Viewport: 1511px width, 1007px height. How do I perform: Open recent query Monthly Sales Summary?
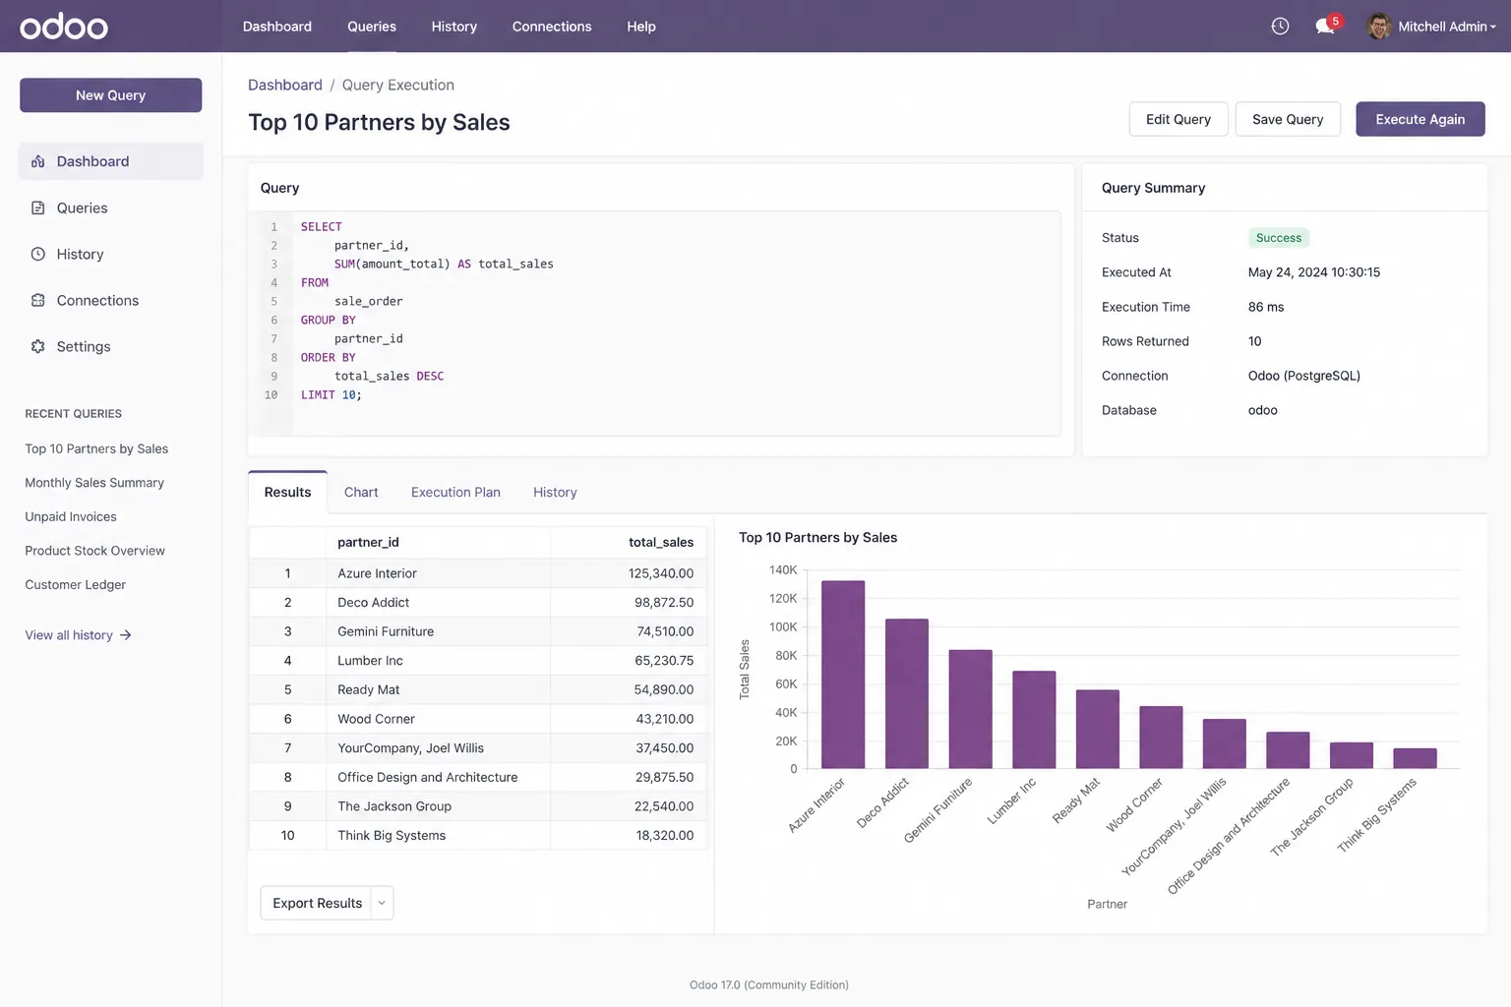tap(94, 483)
